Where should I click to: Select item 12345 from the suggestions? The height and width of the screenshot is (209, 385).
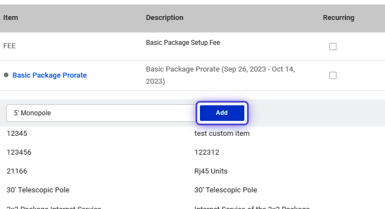pos(193,134)
